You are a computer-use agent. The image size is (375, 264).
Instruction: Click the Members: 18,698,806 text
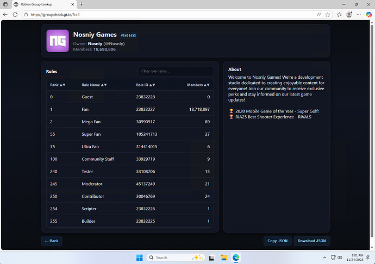tap(94, 49)
